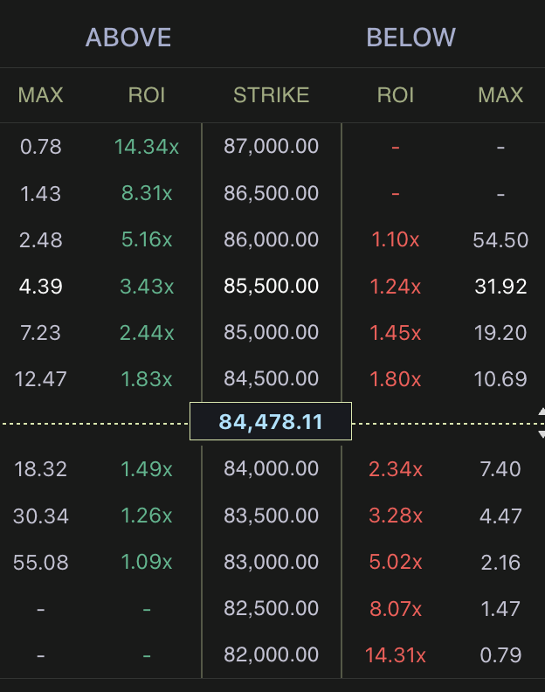Select the 2.34x below ROI option
545x692 pixels.
point(396,469)
